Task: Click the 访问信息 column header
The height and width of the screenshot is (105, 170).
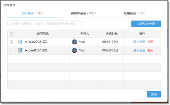Action: coord(43,34)
